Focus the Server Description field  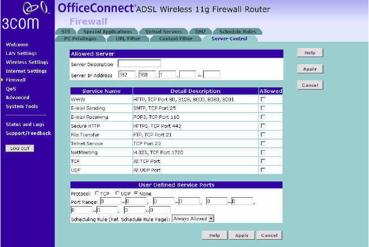139,64
